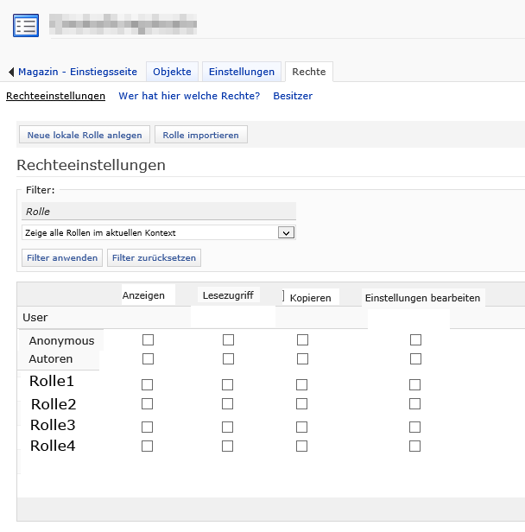The image size is (525, 532).
Task: Check Anzeigen for Rolle3
Action: coord(148,427)
